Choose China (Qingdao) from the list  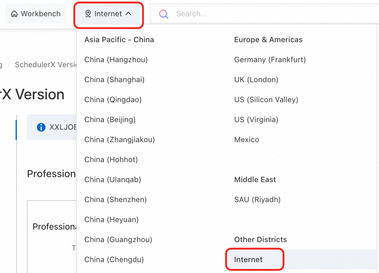point(113,99)
